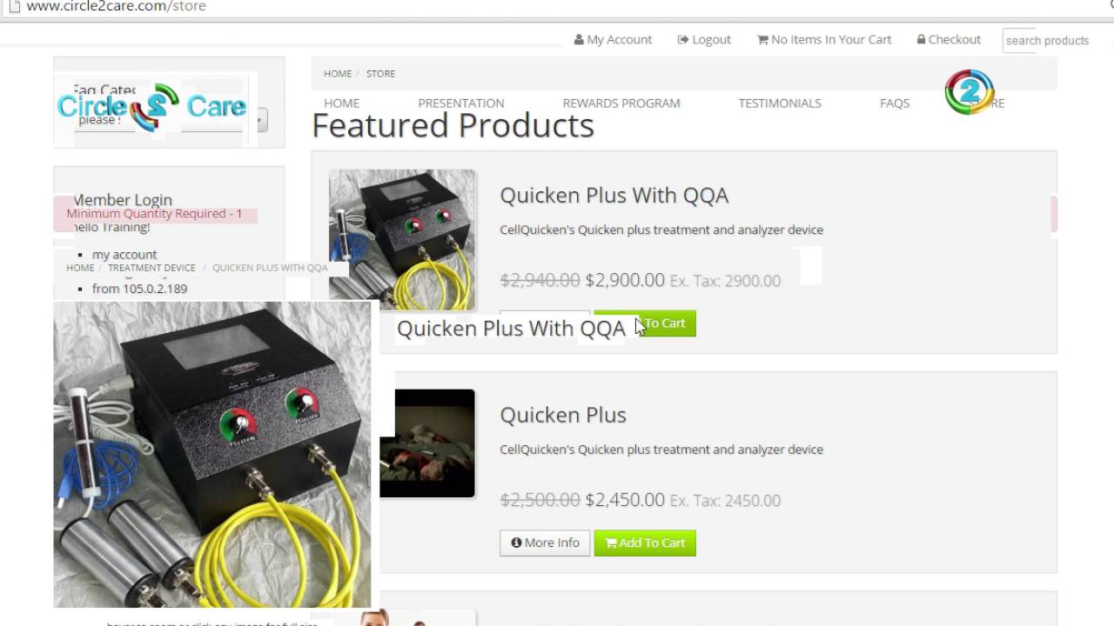
Task: Click the TREATMENT DEVICE breadcrumb link
Action: (151, 268)
